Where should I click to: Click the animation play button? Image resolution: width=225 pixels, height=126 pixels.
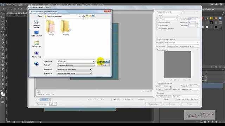coord(188,99)
